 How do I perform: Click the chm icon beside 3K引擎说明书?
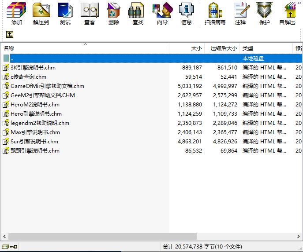(6, 67)
